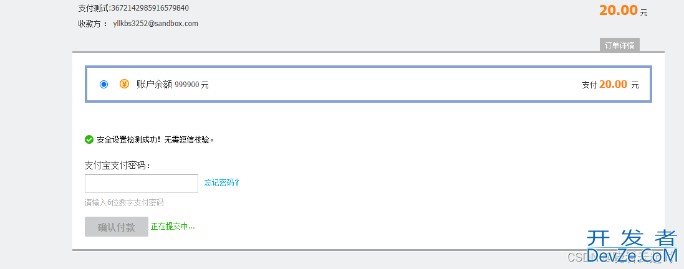684x269 pixels.
Task: Click the orange yen coin icon
Action: [124, 83]
